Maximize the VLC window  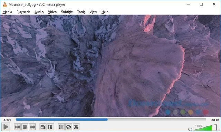click(201, 4)
